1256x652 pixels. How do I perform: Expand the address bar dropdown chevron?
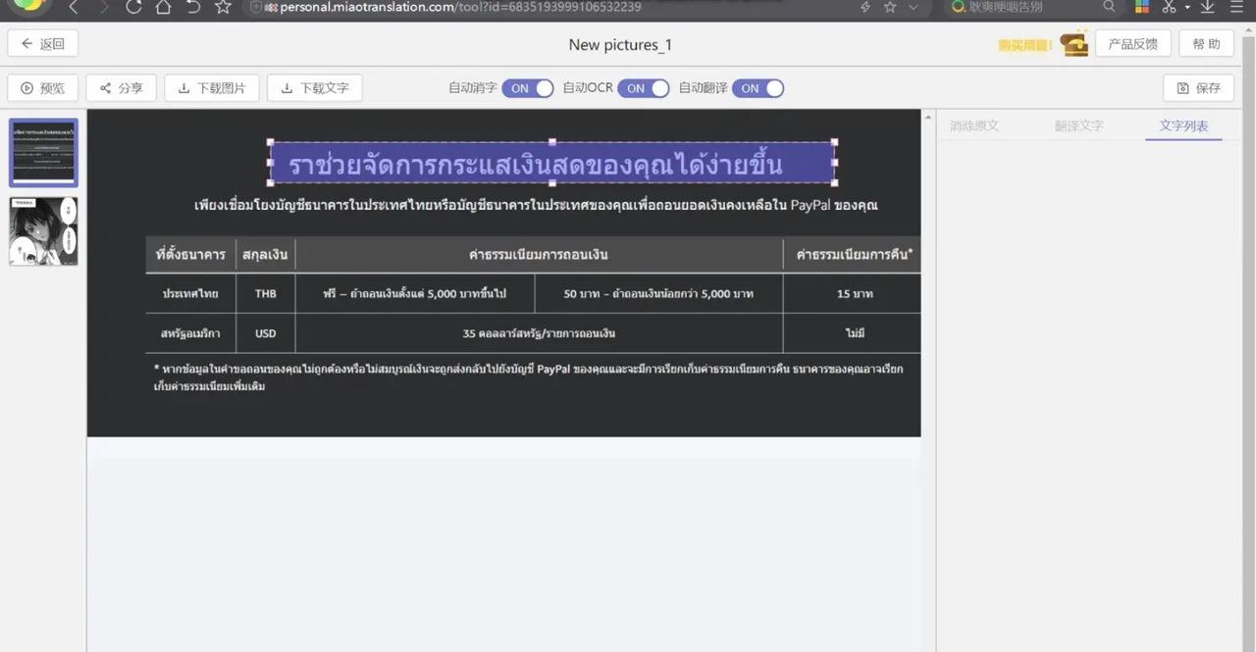(914, 8)
